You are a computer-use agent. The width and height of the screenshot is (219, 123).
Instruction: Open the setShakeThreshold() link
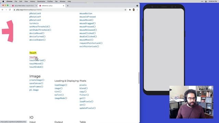pos(40,30)
